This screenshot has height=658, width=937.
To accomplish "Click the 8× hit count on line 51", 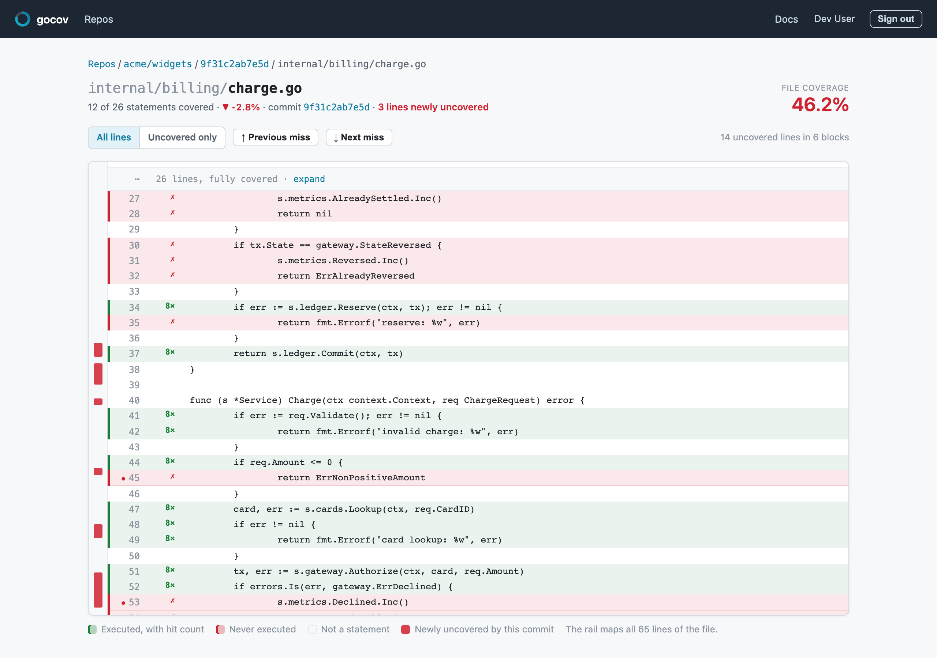I will (x=170, y=570).
